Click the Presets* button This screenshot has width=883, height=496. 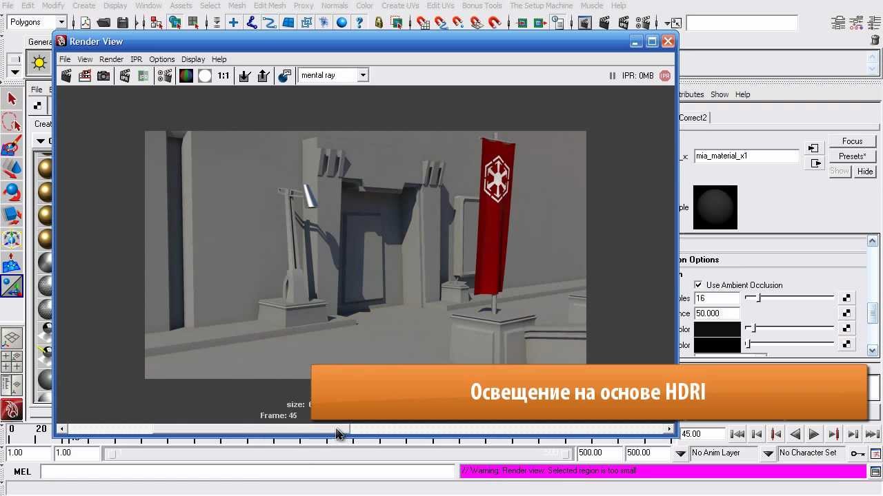[853, 156]
